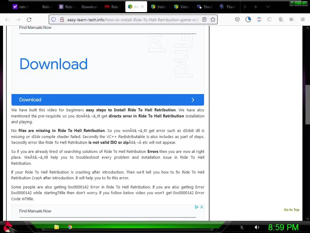310x233 pixels.
Task: Switch to the 'B' Ride tab
Action: 67,7
